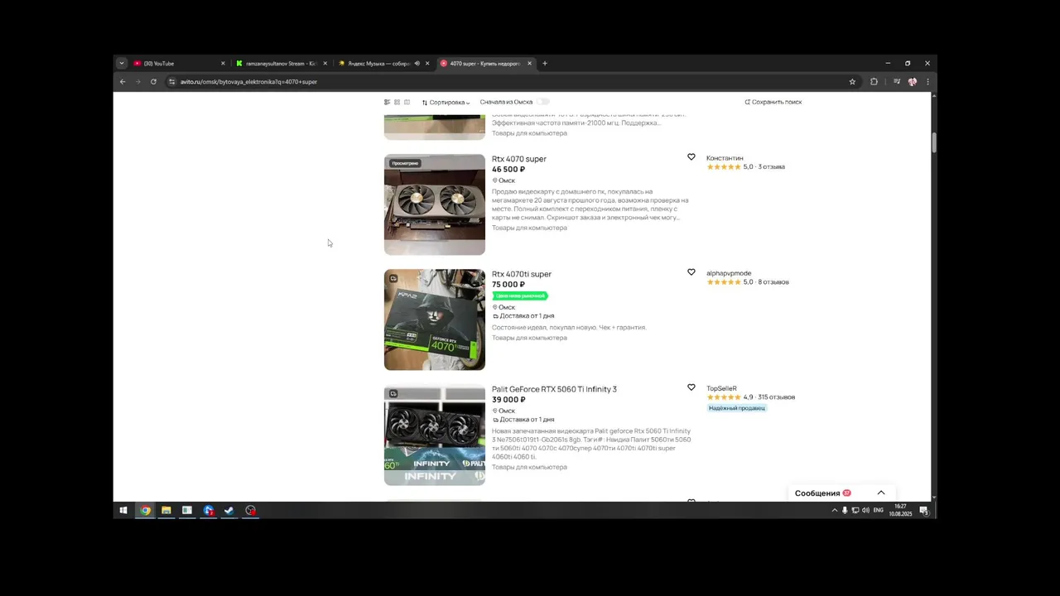This screenshot has width=1060, height=596.
Task: Open seller TopSelleR profile
Action: click(721, 388)
